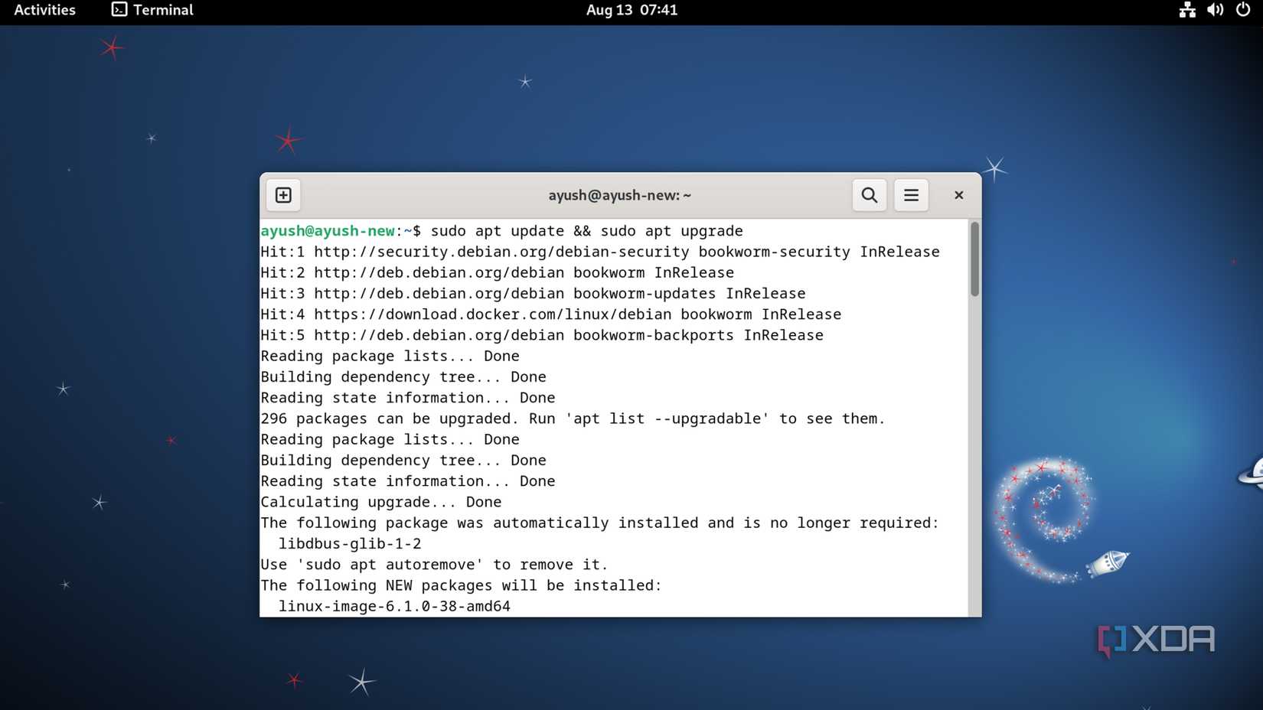
Task: Open the hamburger menu in Terminal
Action: [911, 195]
